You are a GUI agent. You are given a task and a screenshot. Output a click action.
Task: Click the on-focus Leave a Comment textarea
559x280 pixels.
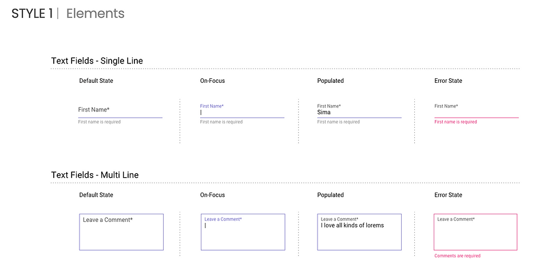[x=243, y=232]
